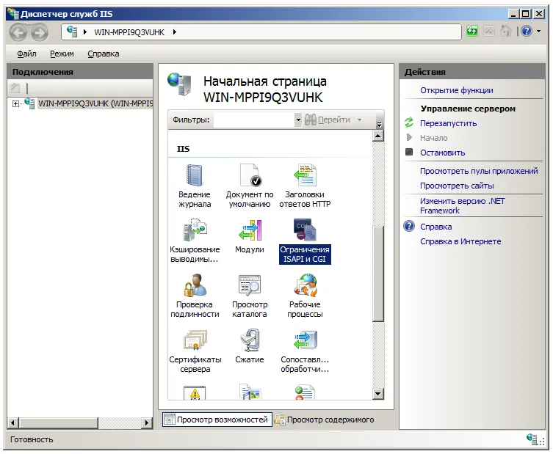Open the Фильтры combo box dropdown arrow
The image size is (553, 454).
click(298, 120)
